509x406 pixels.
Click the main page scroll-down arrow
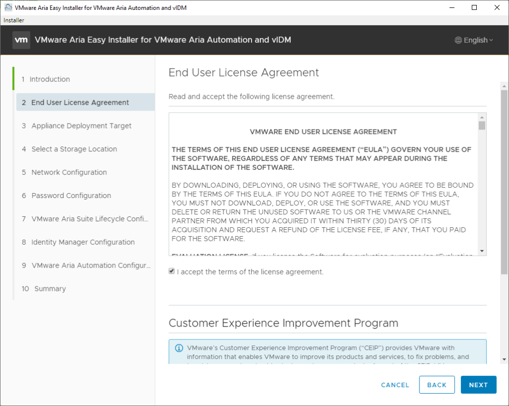point(504,359)
